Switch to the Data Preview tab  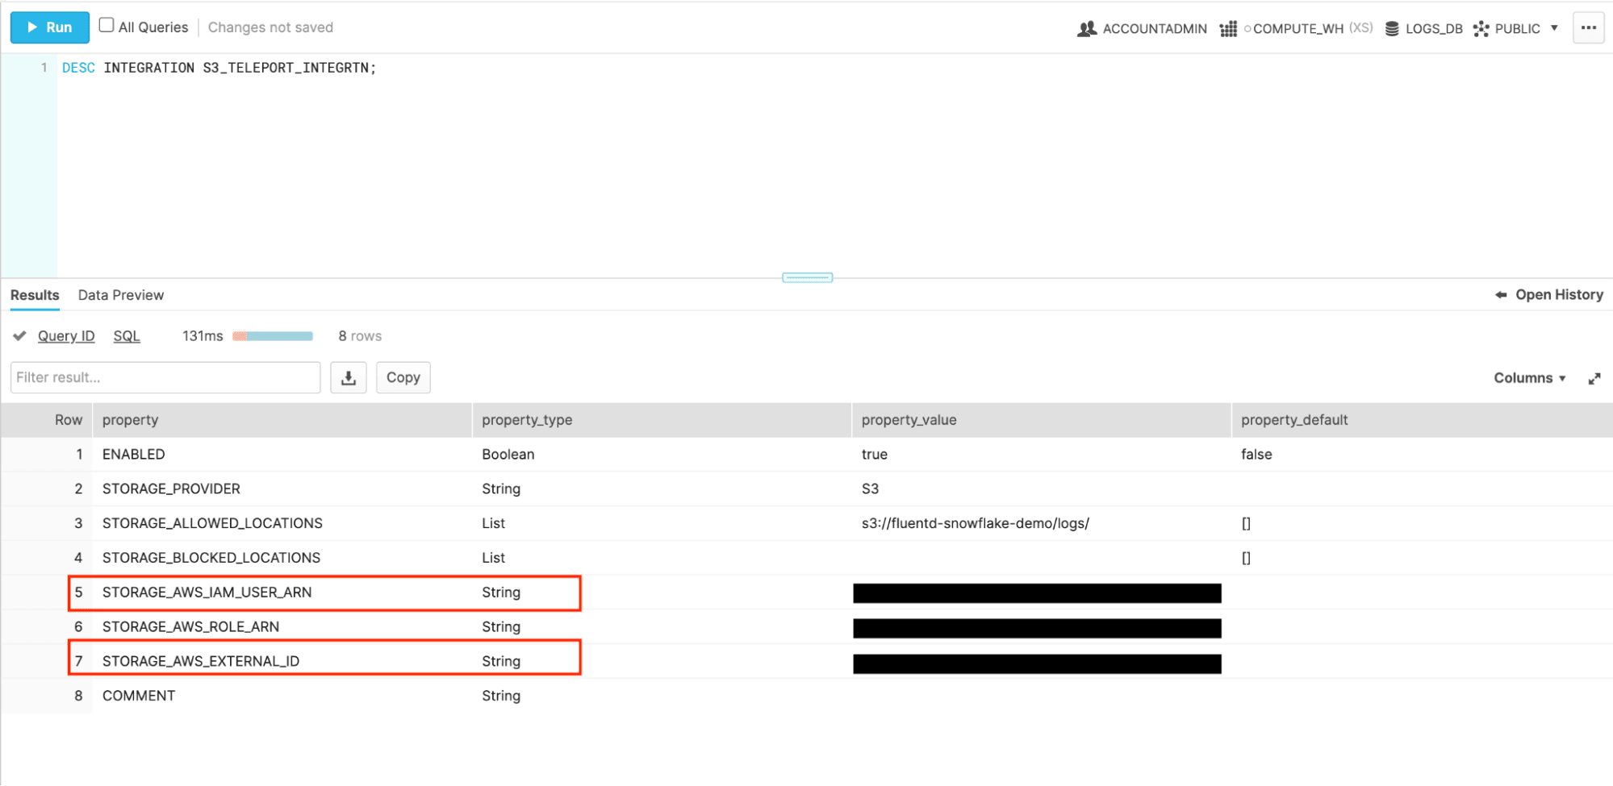pyautogui.click(x=121, y=295)
